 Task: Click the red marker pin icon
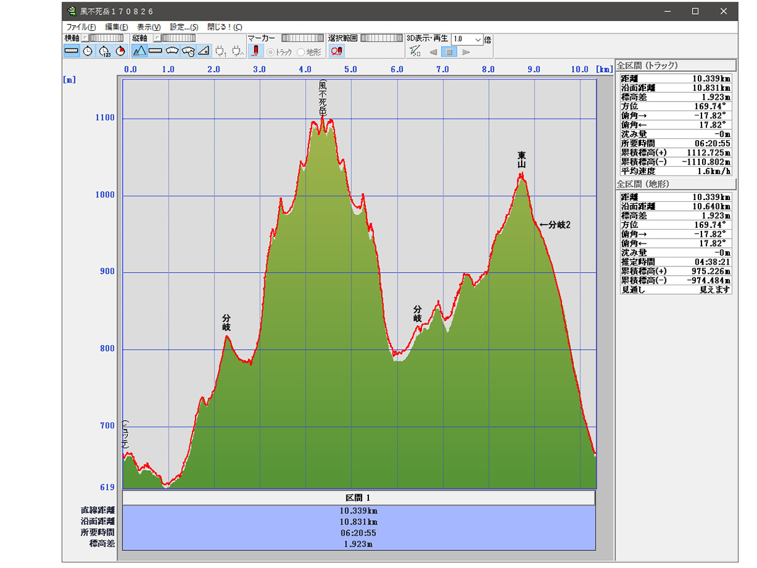pyautogui.click(x=255, y=51)
